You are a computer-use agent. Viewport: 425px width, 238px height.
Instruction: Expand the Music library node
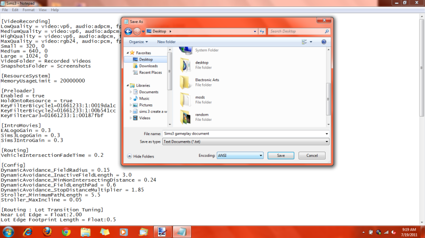(131, 99)
